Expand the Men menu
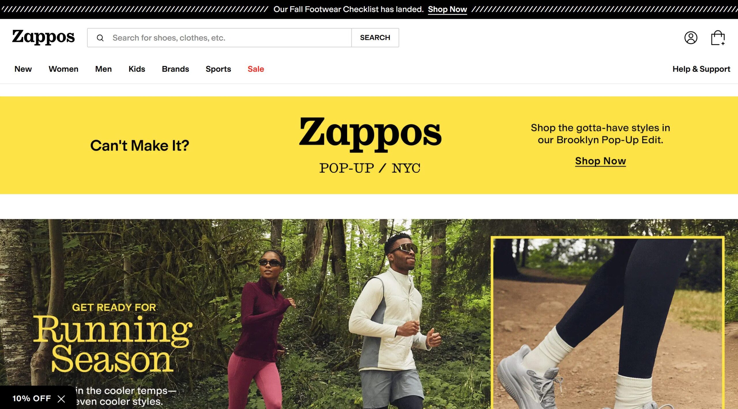Image resolution: width=738 pixels, height=409 pixels. [103, 69]
